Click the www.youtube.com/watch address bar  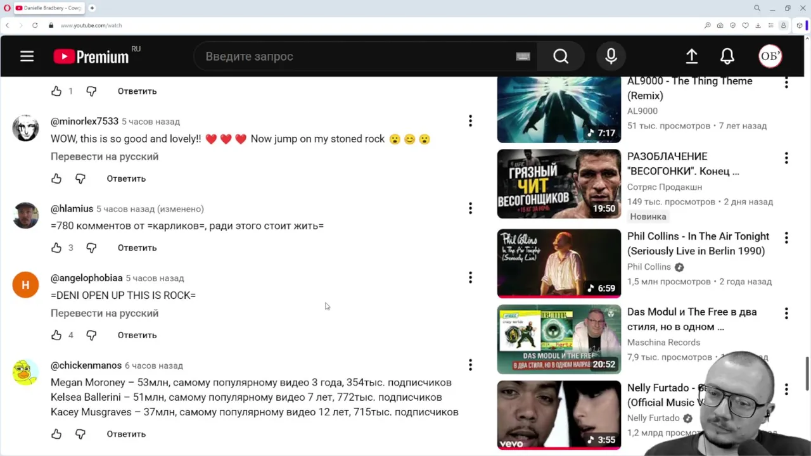(91, 25)
